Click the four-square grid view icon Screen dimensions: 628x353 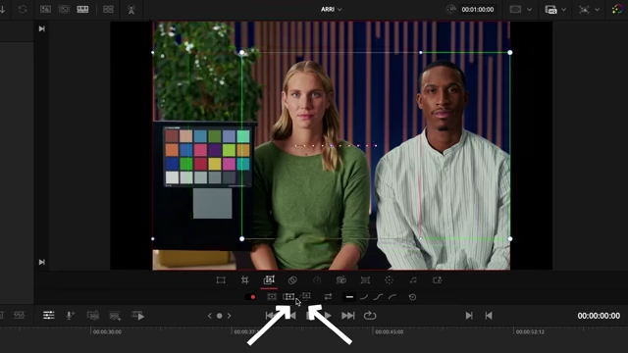(x=108, y=9)
